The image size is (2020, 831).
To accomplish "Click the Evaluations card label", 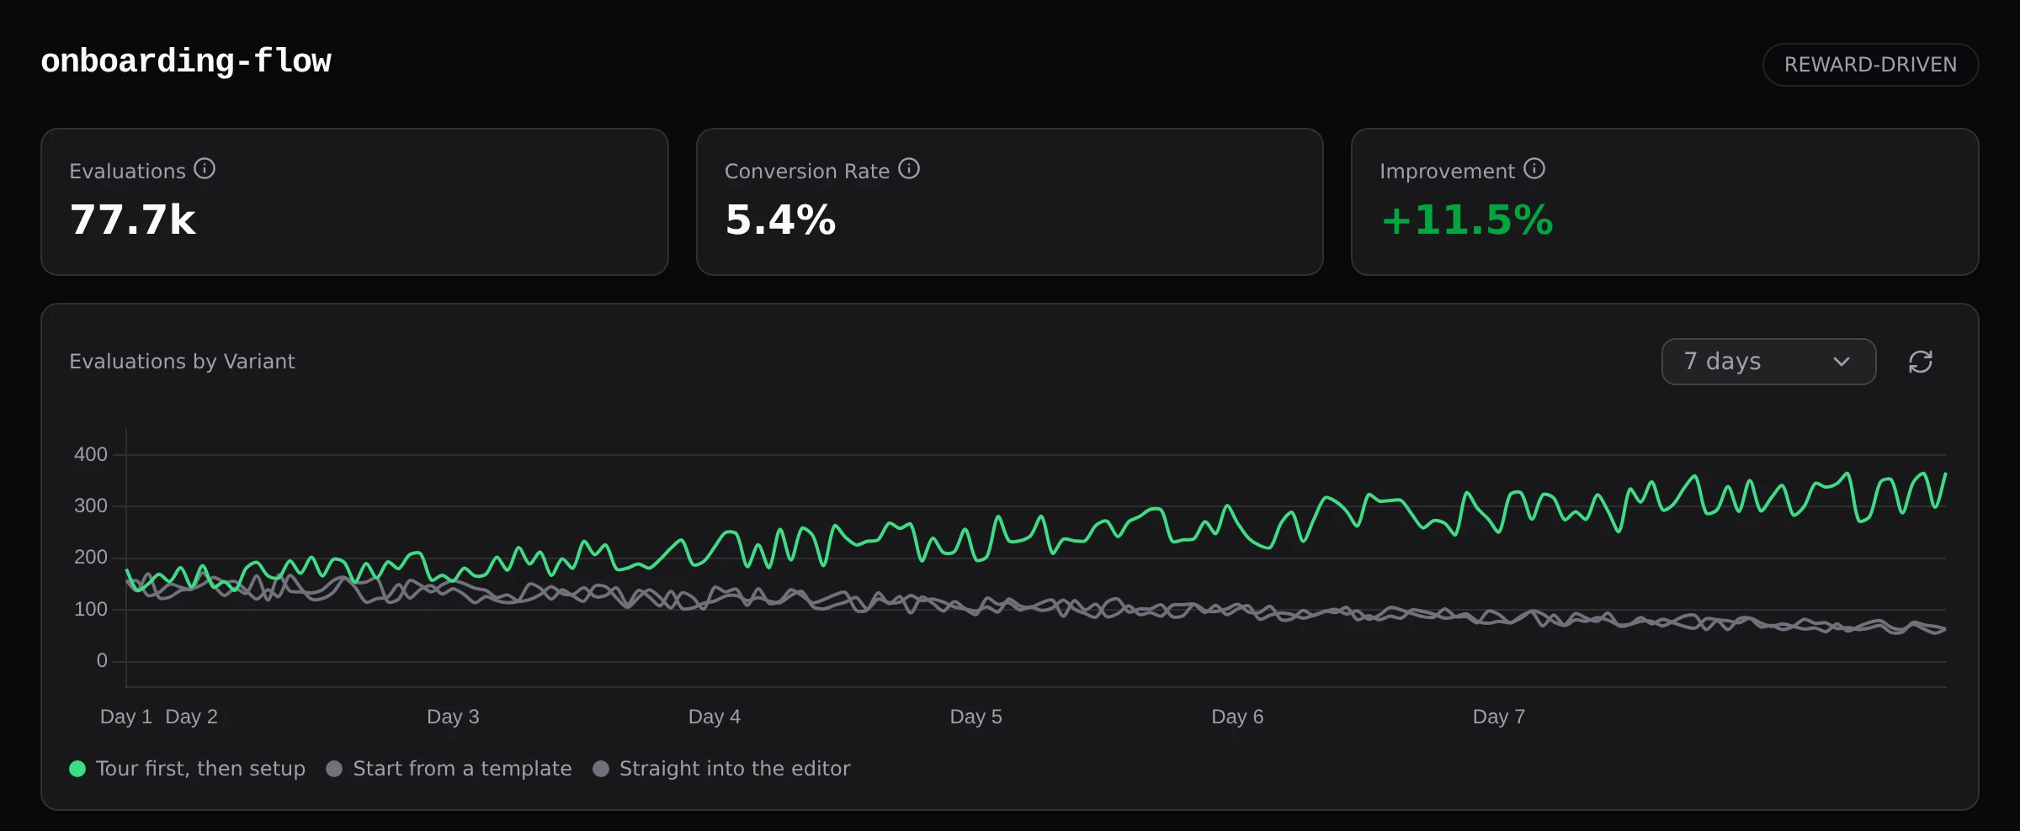I will point(127,172).
